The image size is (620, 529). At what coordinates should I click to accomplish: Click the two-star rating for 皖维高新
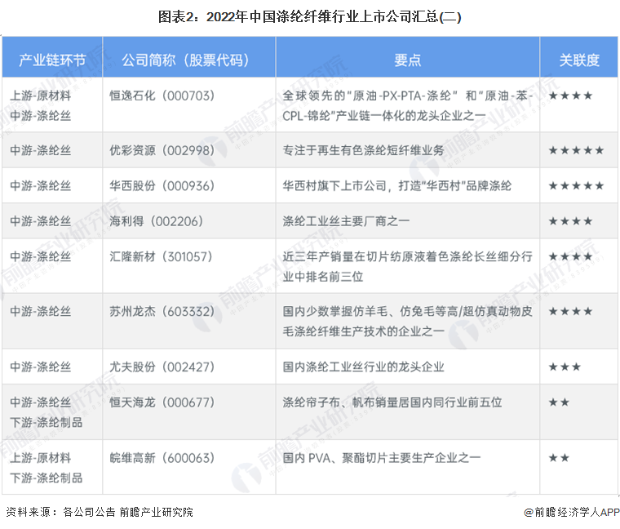pos(559,458)
